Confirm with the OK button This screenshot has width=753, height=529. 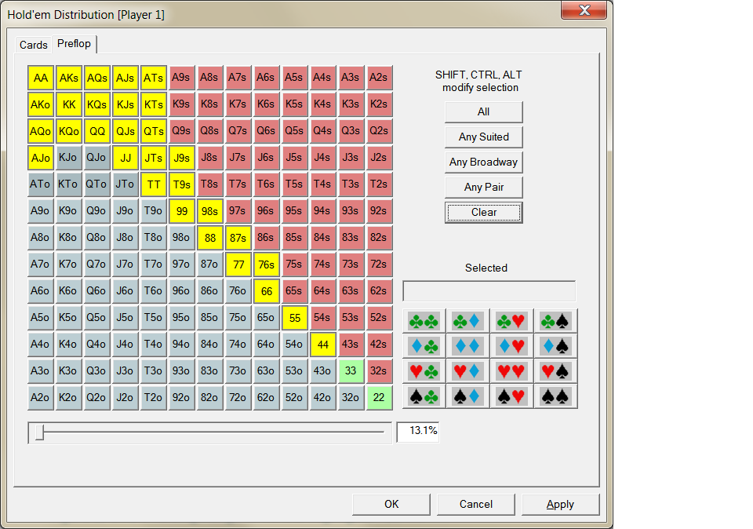click(x=391, y=504)
